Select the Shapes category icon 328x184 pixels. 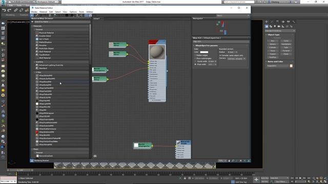coord(271,27)
